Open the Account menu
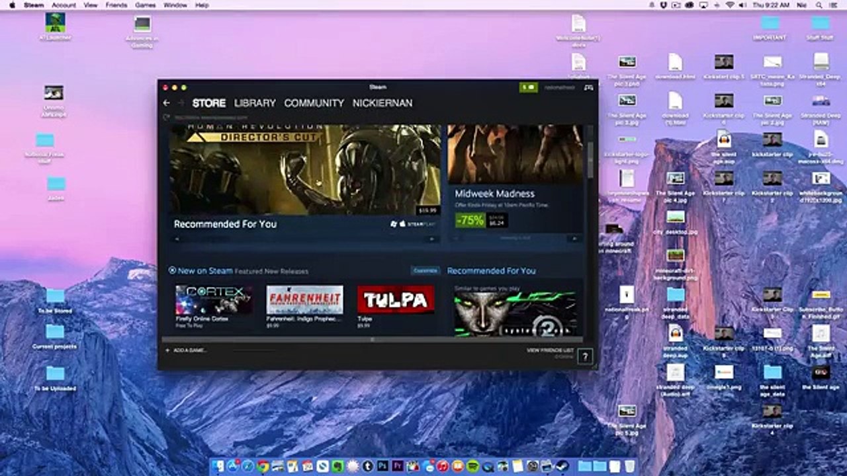 click(x=64, y=5)
